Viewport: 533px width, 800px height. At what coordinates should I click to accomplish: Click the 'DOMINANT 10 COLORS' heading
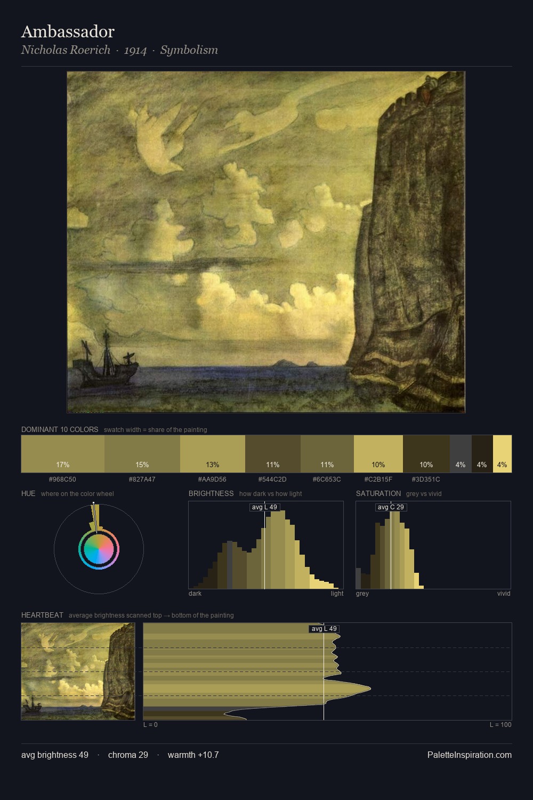[x=60, y=429]
